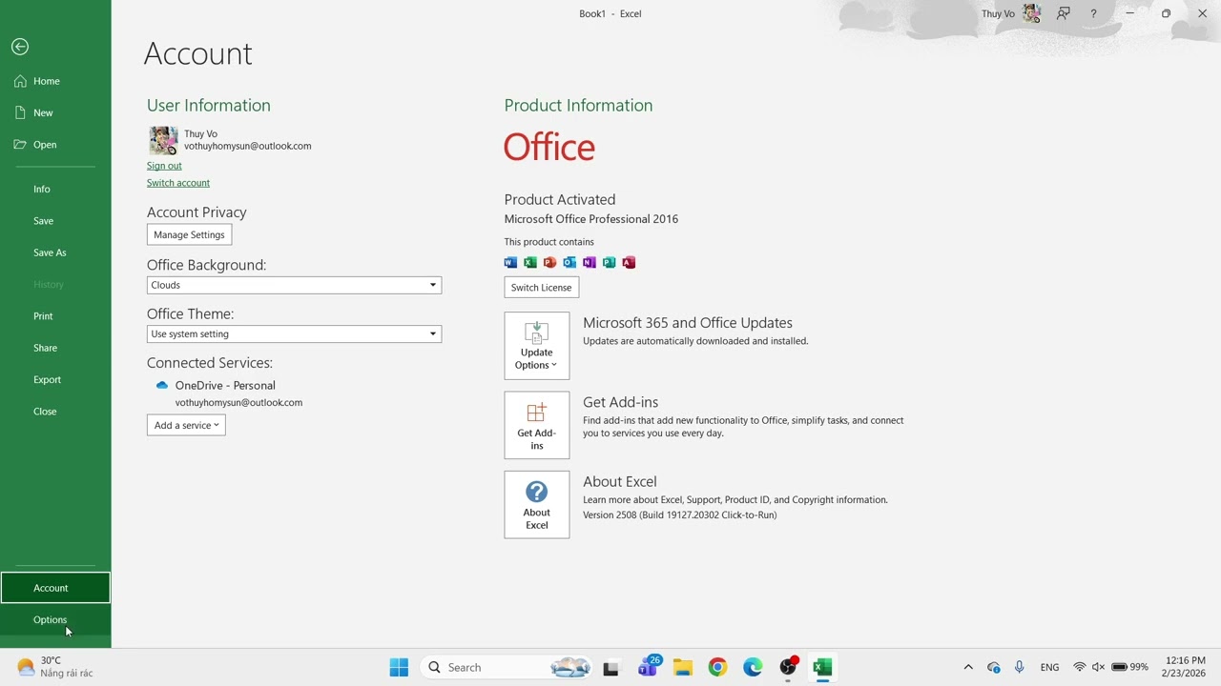
Task: Launch Microsoft Edge from the taskbar
Action: point(753,667)
